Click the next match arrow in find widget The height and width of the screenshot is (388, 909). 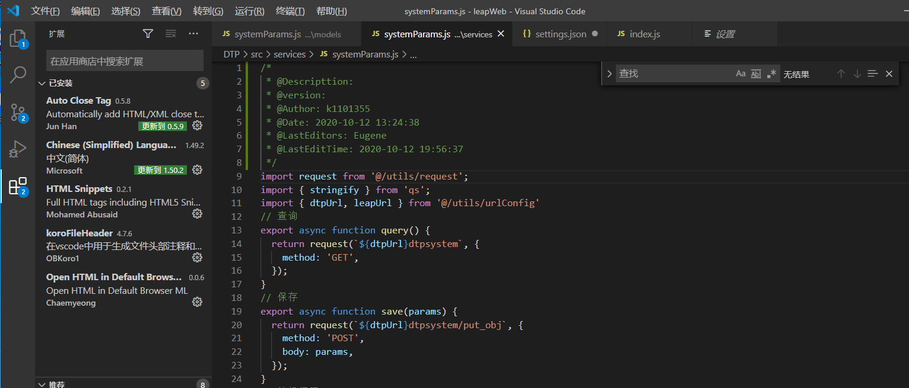857,73
